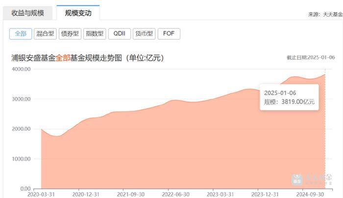The height and width of the screenshot is (198, 343).
Task: Click tooltip value 规模: 3819.00亿元
Action: click(x=289, y=102)
